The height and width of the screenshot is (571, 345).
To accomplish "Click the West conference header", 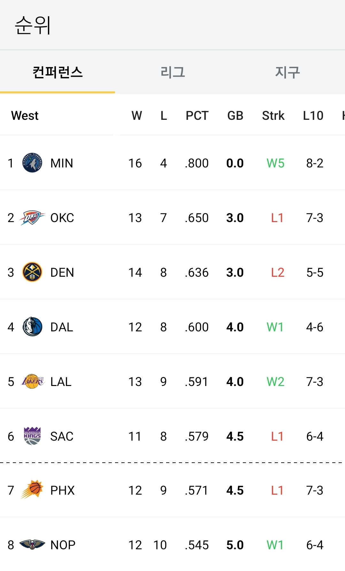I will coord(25,116).
